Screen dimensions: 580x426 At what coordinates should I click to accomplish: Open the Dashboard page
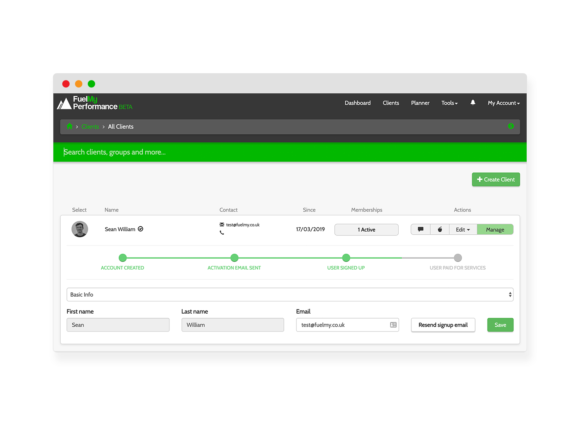click(x=358, y=103)
